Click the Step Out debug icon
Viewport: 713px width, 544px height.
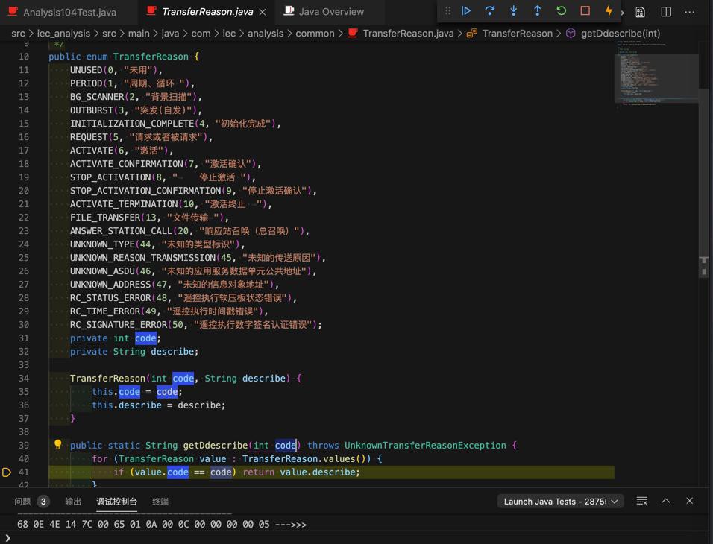point(537,11)
